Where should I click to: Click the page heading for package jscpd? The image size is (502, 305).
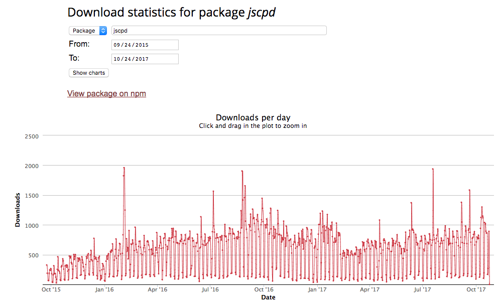tap(172, 13)
